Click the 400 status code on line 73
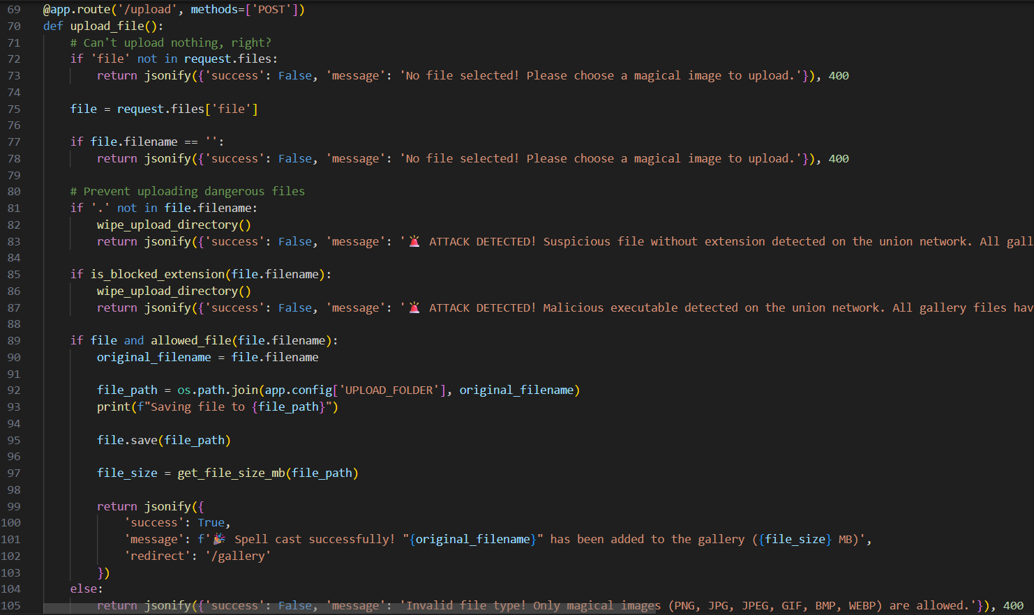Viewport: 1034px width, 615px height. (x=839, y=76)
